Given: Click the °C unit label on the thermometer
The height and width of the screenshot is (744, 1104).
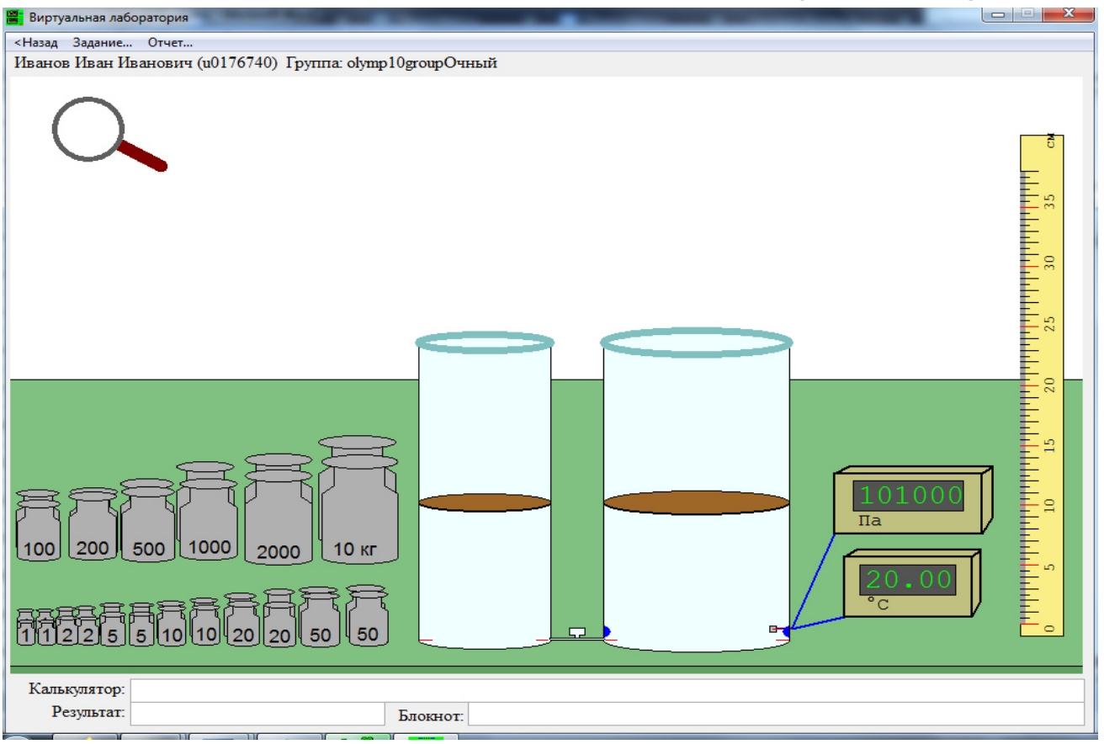Looking at the screenshot, I should tap(878, 603).
